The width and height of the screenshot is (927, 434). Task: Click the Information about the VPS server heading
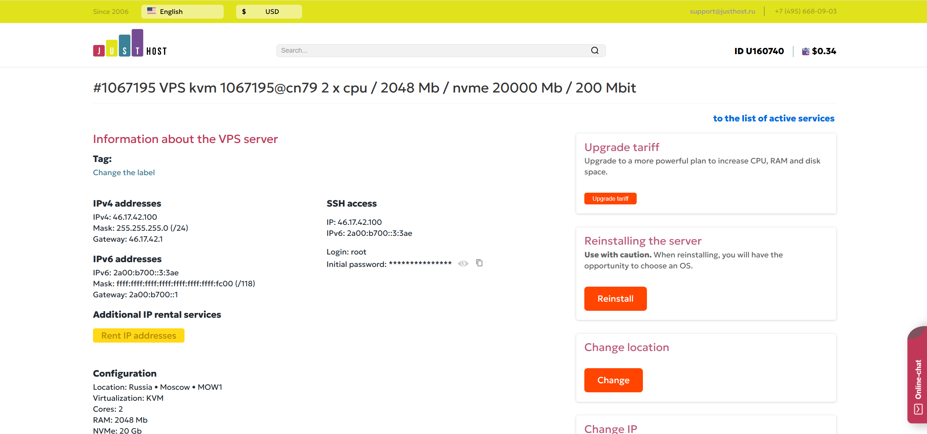click(x=185, y=139)
